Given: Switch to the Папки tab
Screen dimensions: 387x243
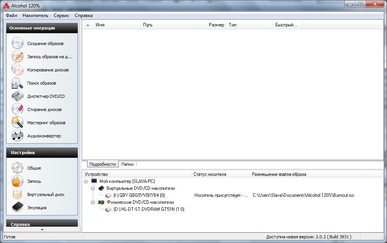Looking at the screenshot, I should coord(127,164).
